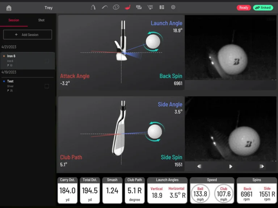278x208 pixels.
Task: Switch to the Shot tab
Action: (x=41, y=20)
